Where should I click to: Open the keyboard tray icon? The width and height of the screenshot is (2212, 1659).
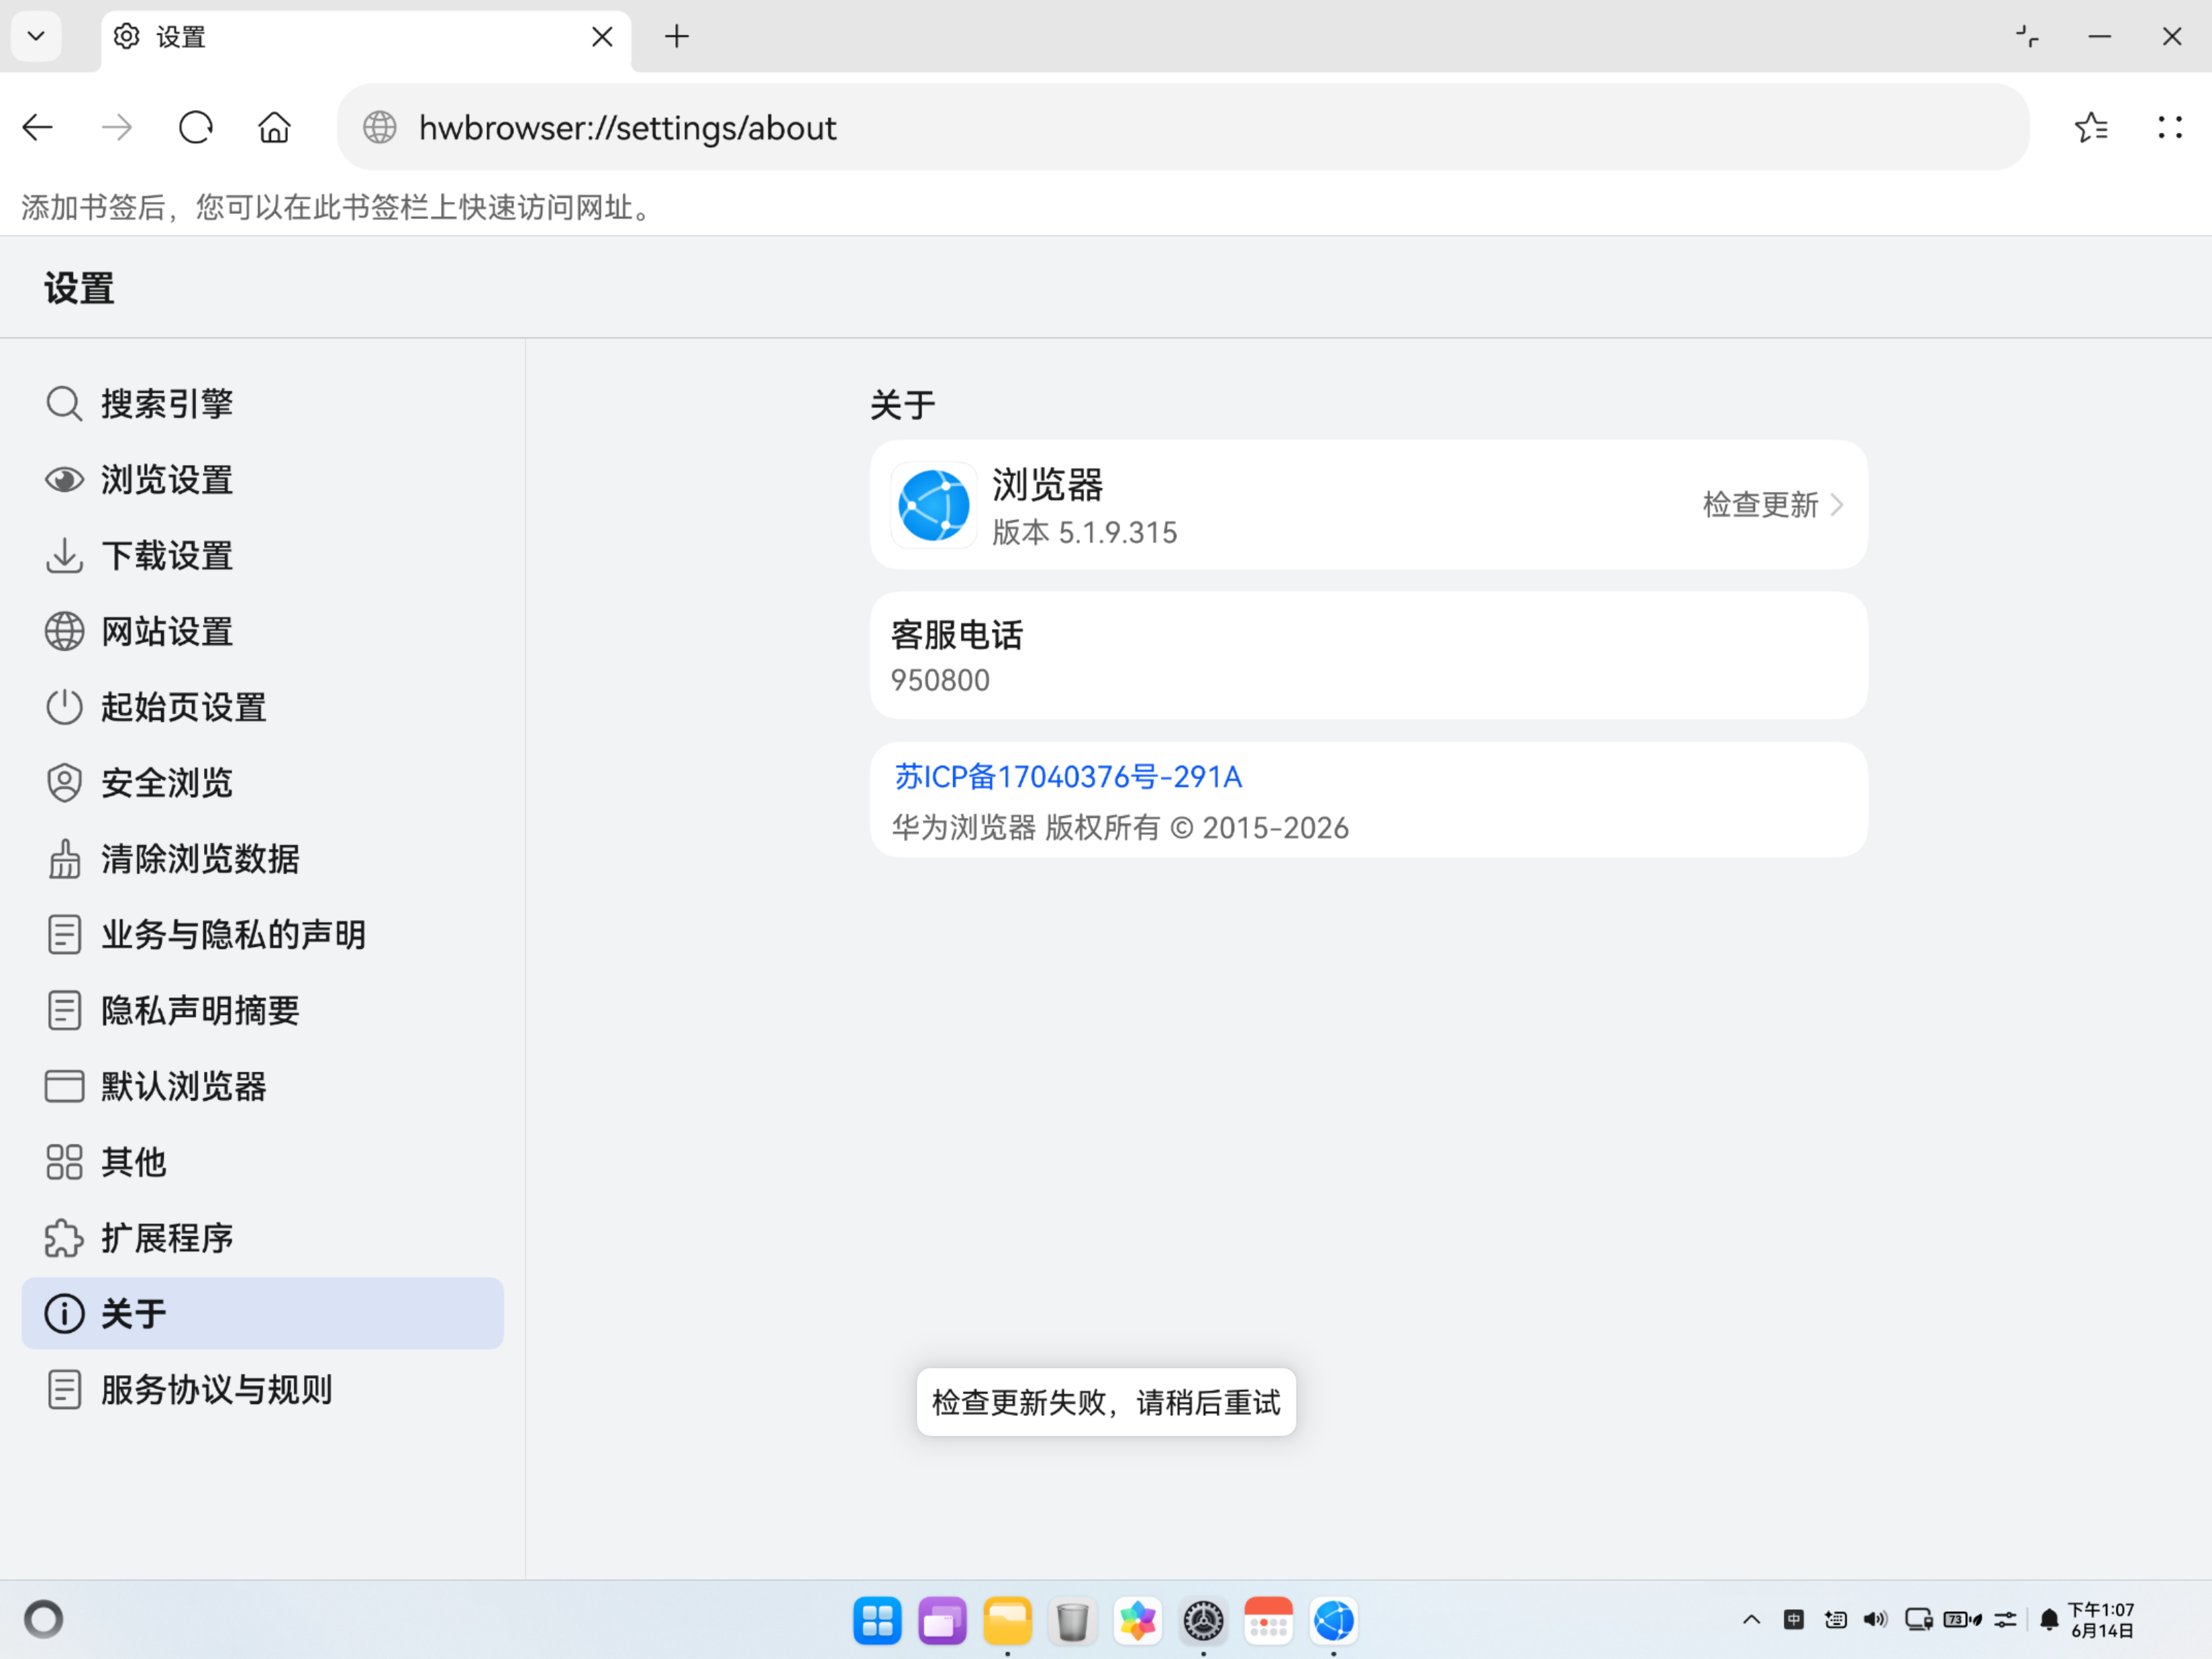(1835, 1619)
